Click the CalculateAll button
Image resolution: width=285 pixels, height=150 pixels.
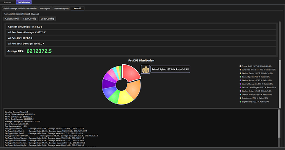[12, 19]
